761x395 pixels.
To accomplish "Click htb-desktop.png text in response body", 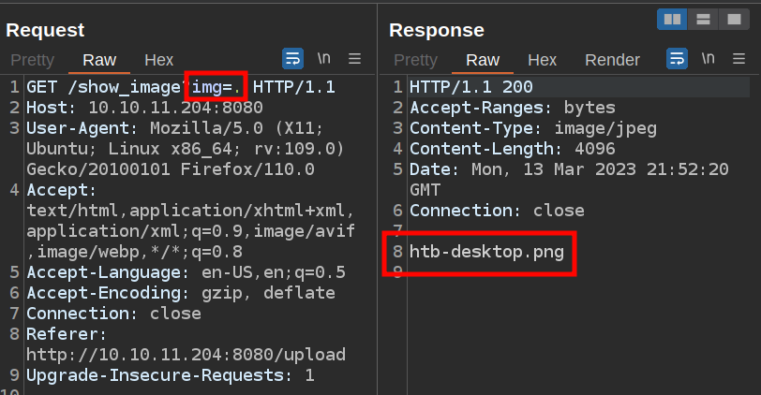I will 480,251.
